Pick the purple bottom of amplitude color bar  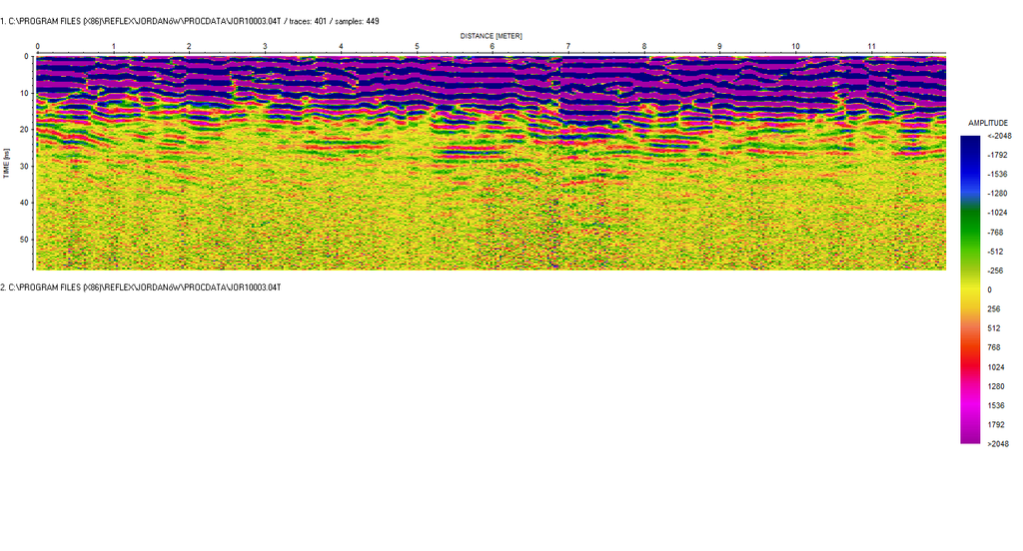tap(970, 437)
